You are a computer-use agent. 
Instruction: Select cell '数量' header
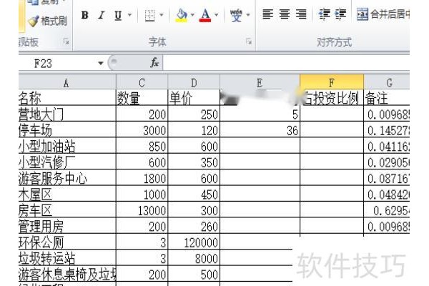click(x=142, y=98)
